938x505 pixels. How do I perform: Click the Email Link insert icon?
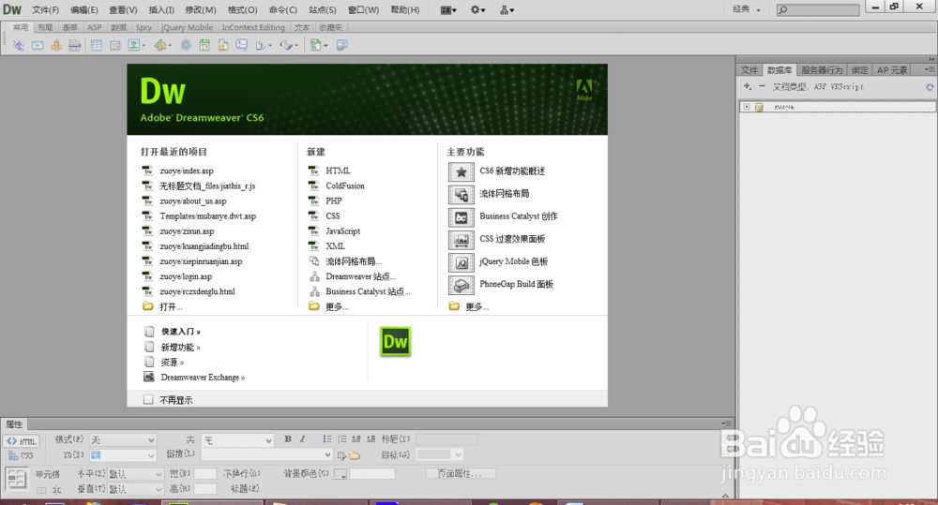click(x=38, y=45)
